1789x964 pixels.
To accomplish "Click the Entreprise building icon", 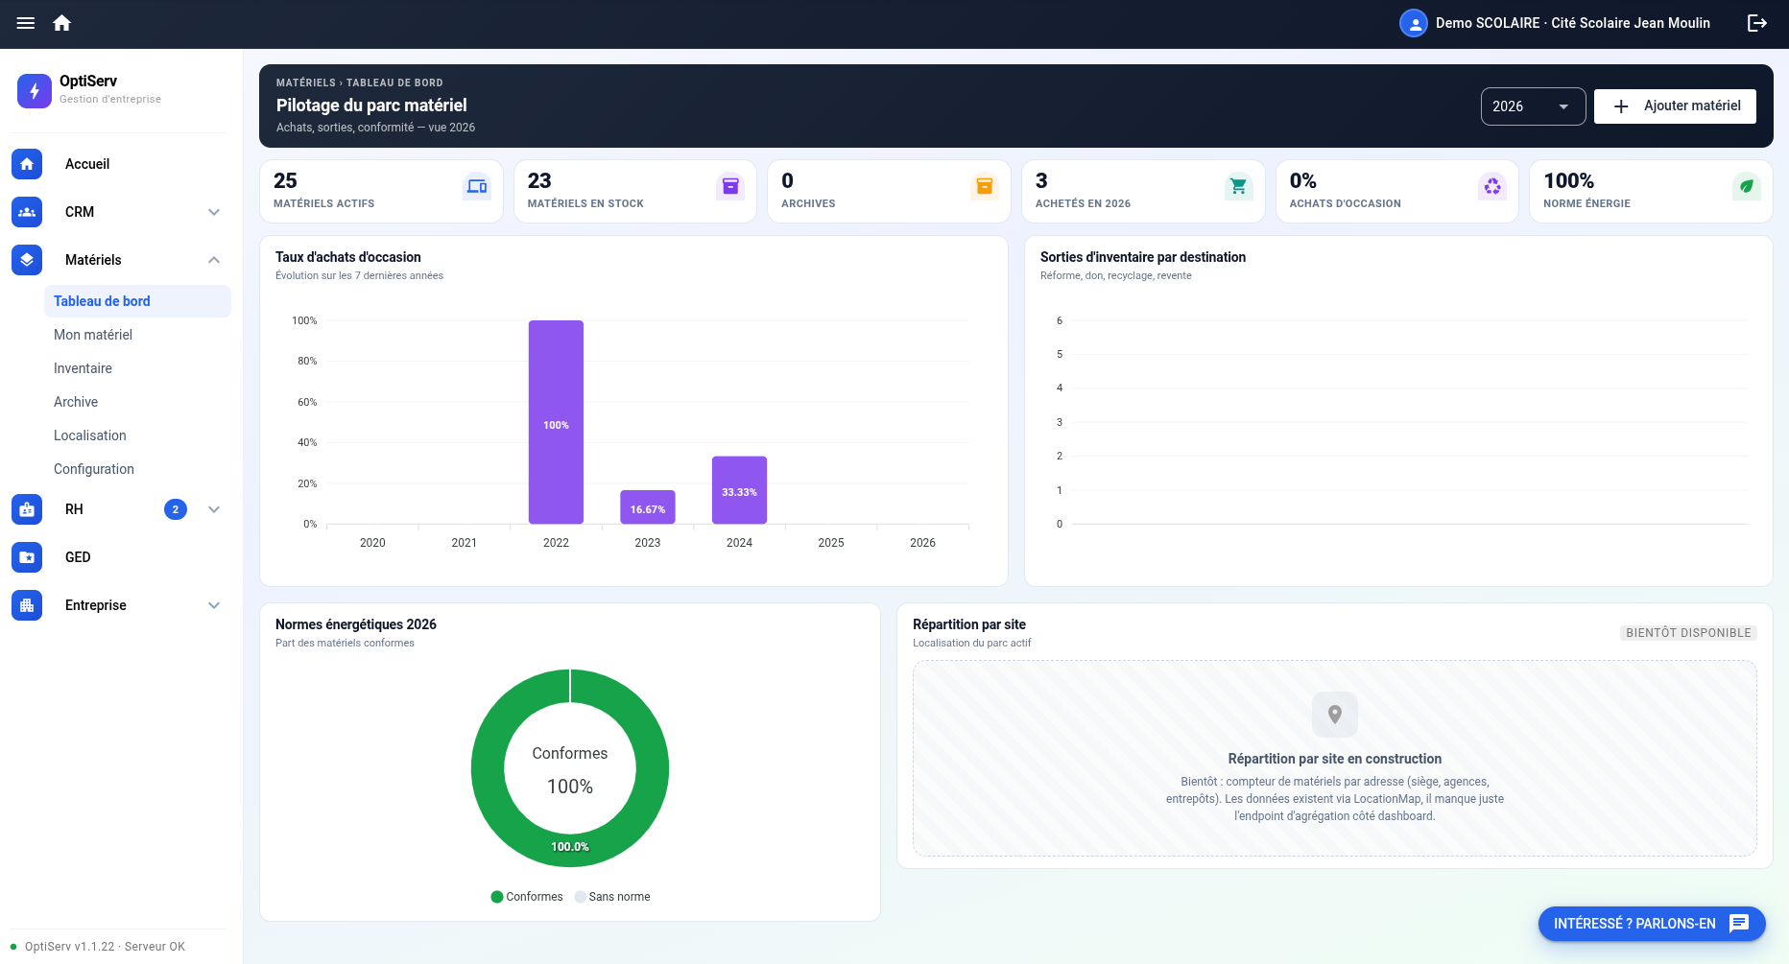I will [27, 605].
